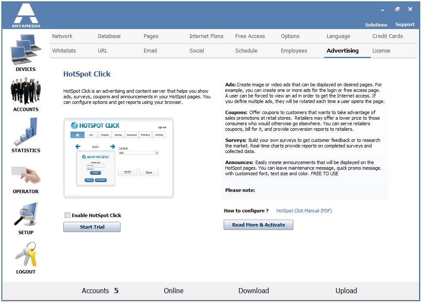Click Read More & Activate button
Image resolution: width=422 pixels, height=303 pixels.
[258, 225]
